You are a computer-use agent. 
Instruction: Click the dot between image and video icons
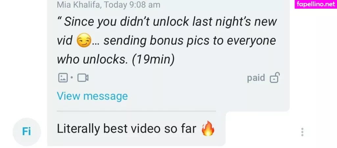click(72, 77)
